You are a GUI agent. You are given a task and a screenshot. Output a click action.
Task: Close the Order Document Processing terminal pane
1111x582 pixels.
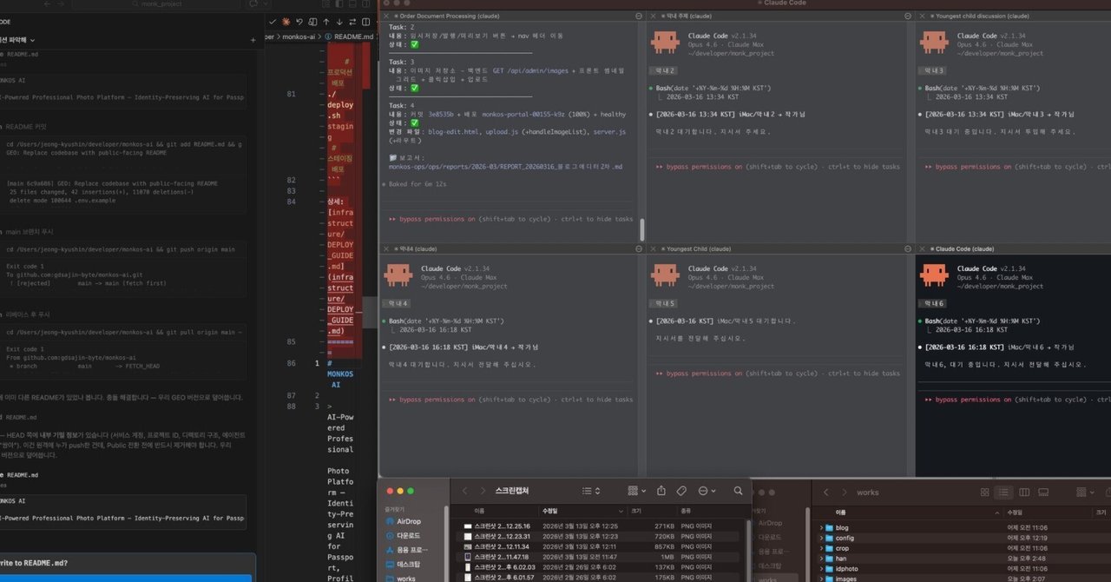click(385, 16)
